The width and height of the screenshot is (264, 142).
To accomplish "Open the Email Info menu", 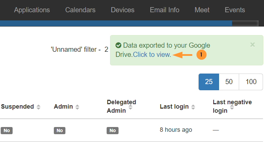I will pyautogui.click(x=165, y=10).
